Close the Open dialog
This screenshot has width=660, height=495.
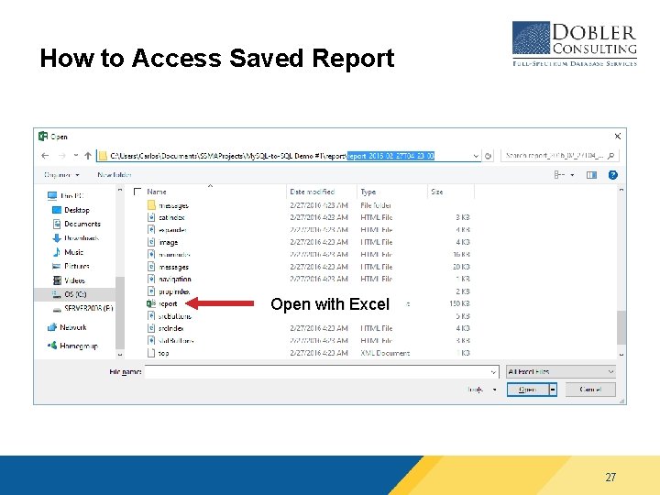tap(618, 136)
